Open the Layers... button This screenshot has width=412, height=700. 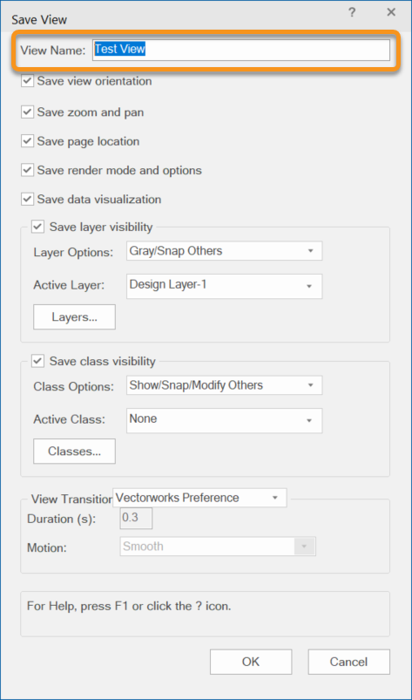point(74,317)
